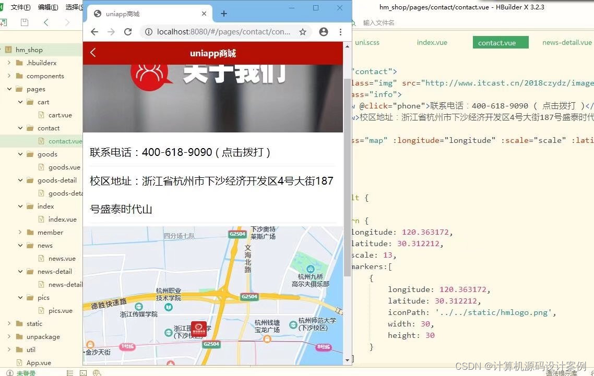
Task: Click the login user icon in HBuilder status bar
Action: tap(10, 373)
